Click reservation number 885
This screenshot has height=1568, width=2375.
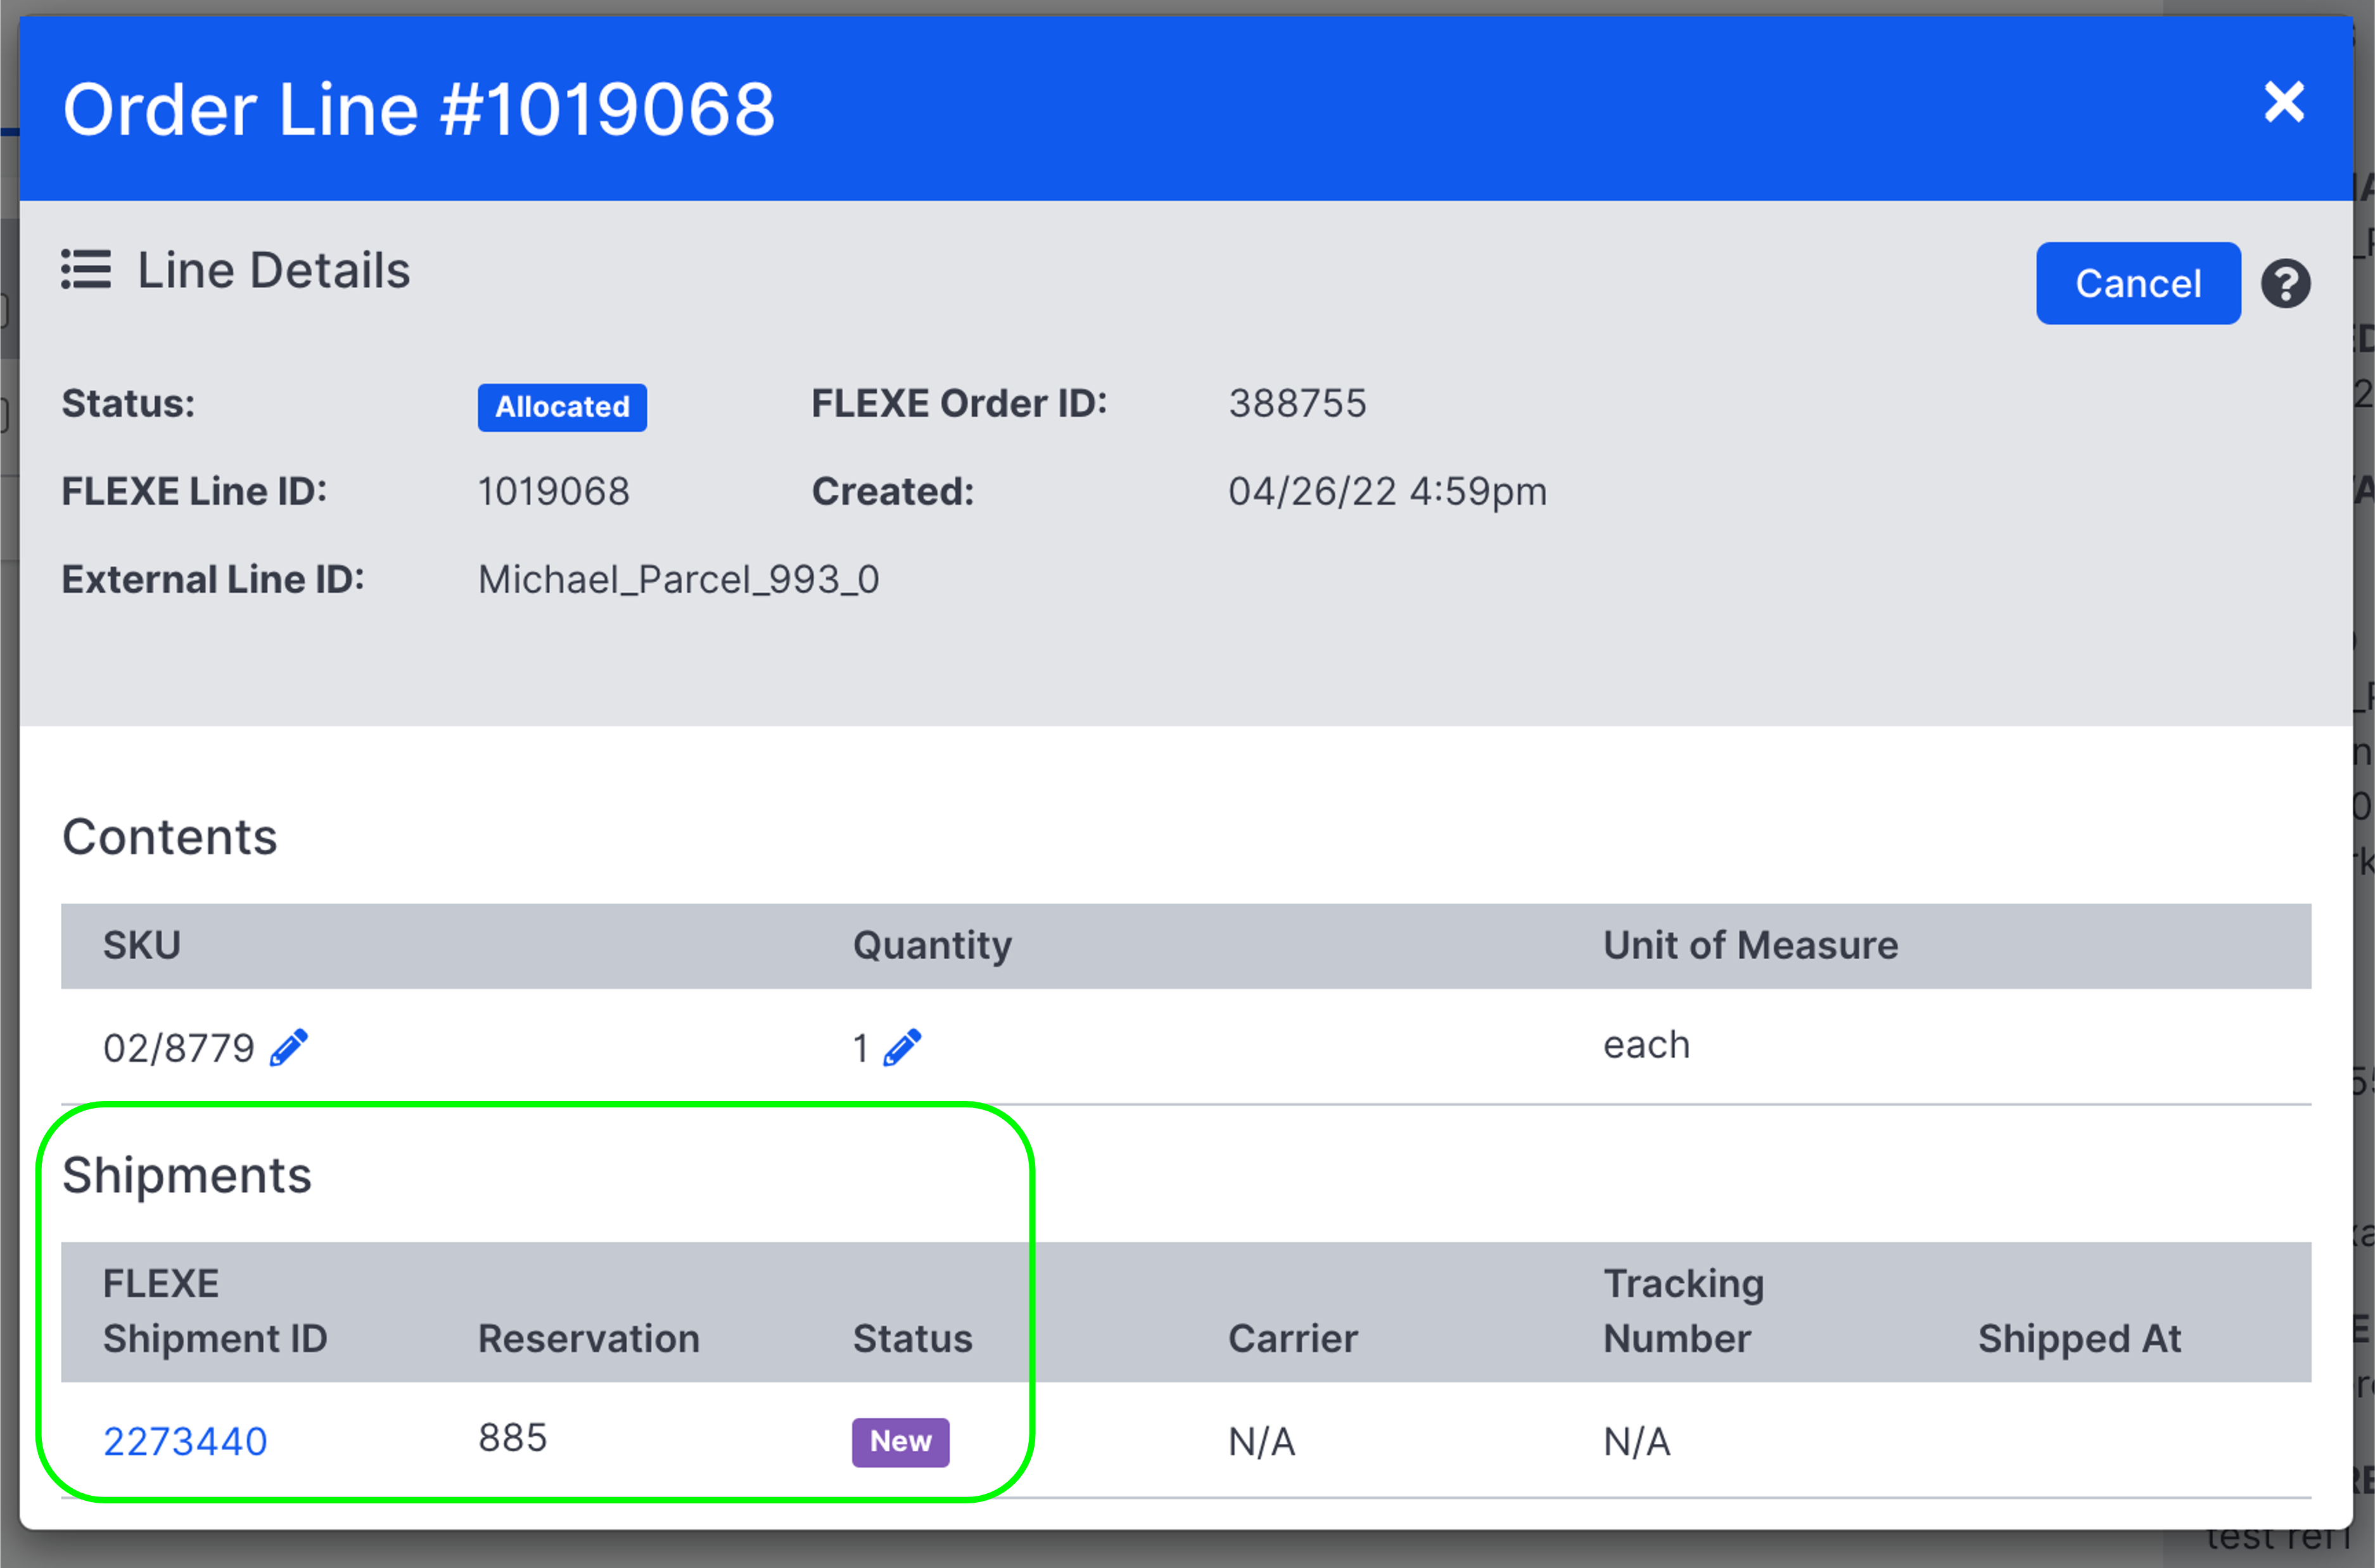[x=512, y=1438]
